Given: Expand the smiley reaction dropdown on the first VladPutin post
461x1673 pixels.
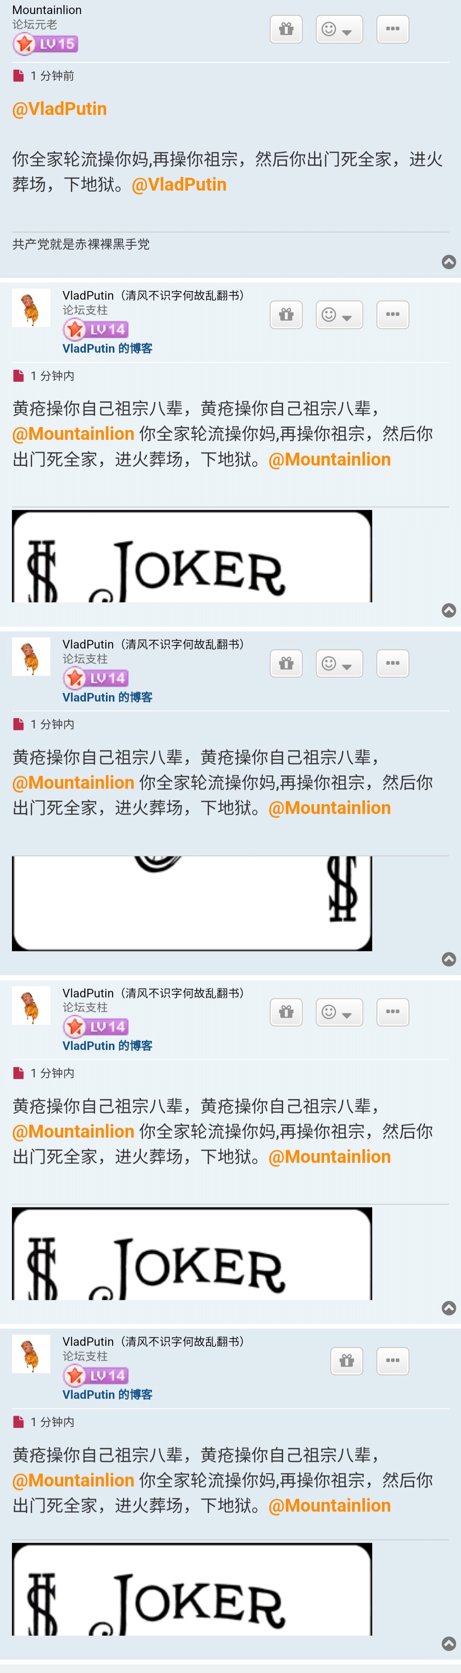Looking at the screenshot, I should pos(339,315).
